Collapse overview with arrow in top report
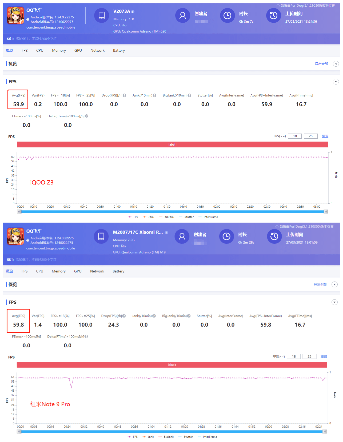This screenshot has width=343, height=442. pyautogui.click(x=336, y=64)
